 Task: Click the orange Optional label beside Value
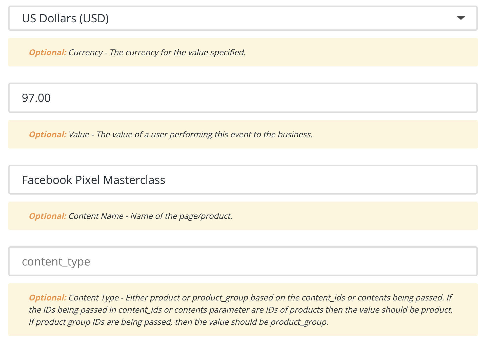[48, 134]
